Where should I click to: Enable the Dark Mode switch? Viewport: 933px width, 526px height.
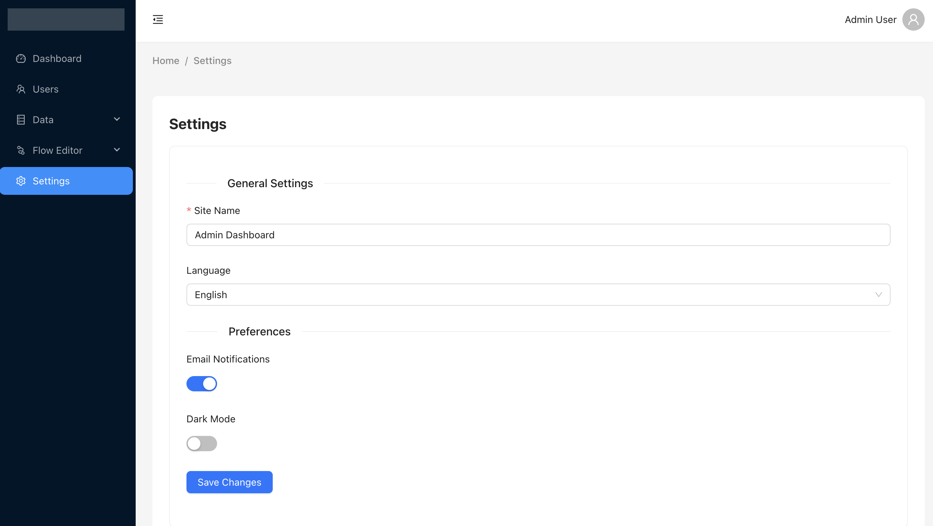tap(202, 444)
